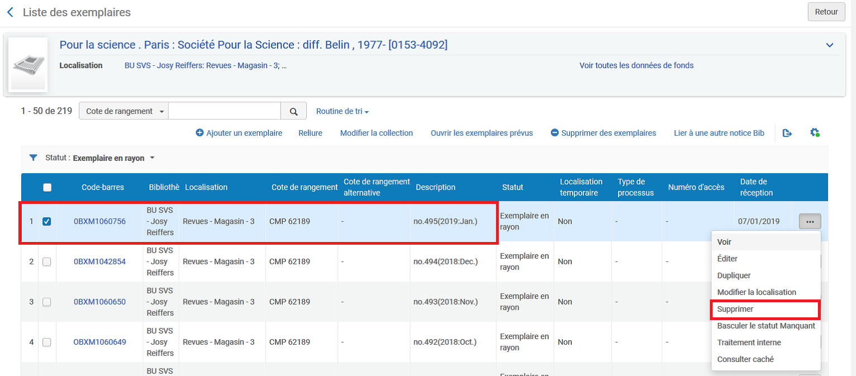856x376 pixels.
Task: Click the export list icon
Action: click(787, 133)
